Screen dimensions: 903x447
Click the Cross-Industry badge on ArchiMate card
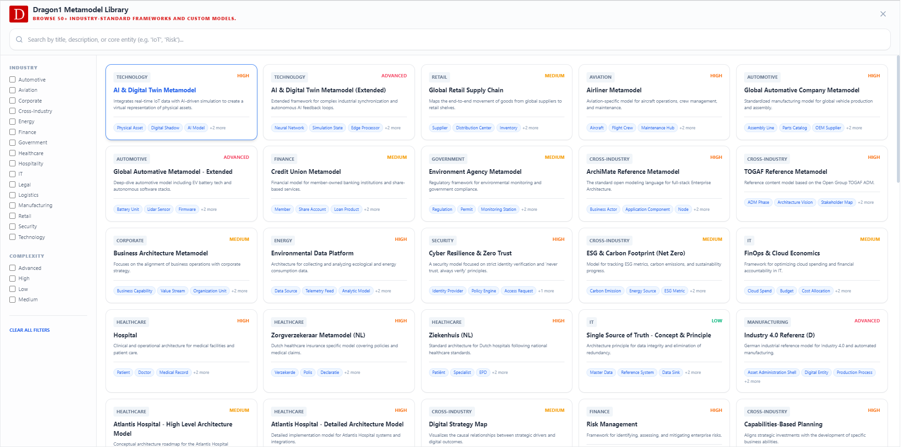(609, 159)
